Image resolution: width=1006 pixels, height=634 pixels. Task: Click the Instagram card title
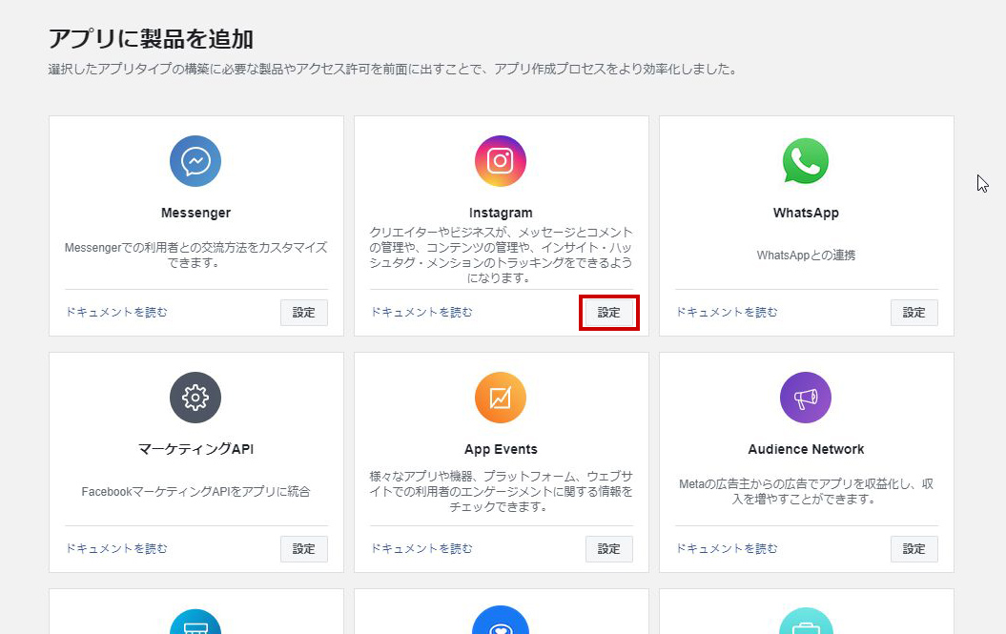click(x=501, y=213)
